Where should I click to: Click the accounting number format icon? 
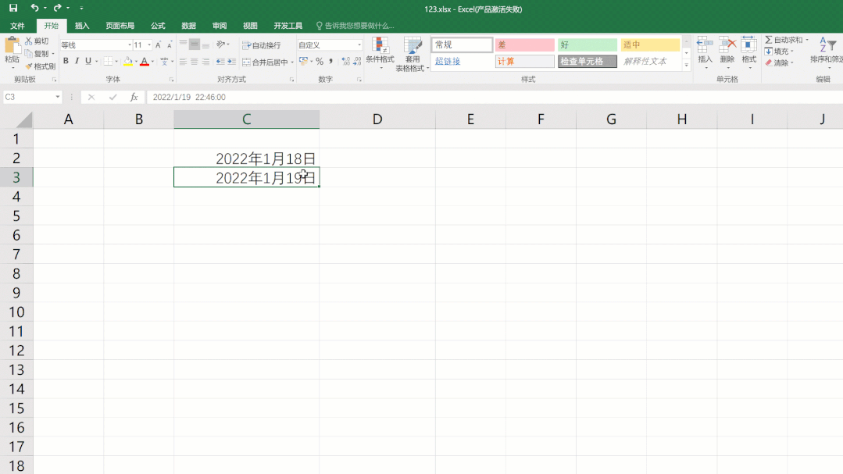[x=304, y=62]
